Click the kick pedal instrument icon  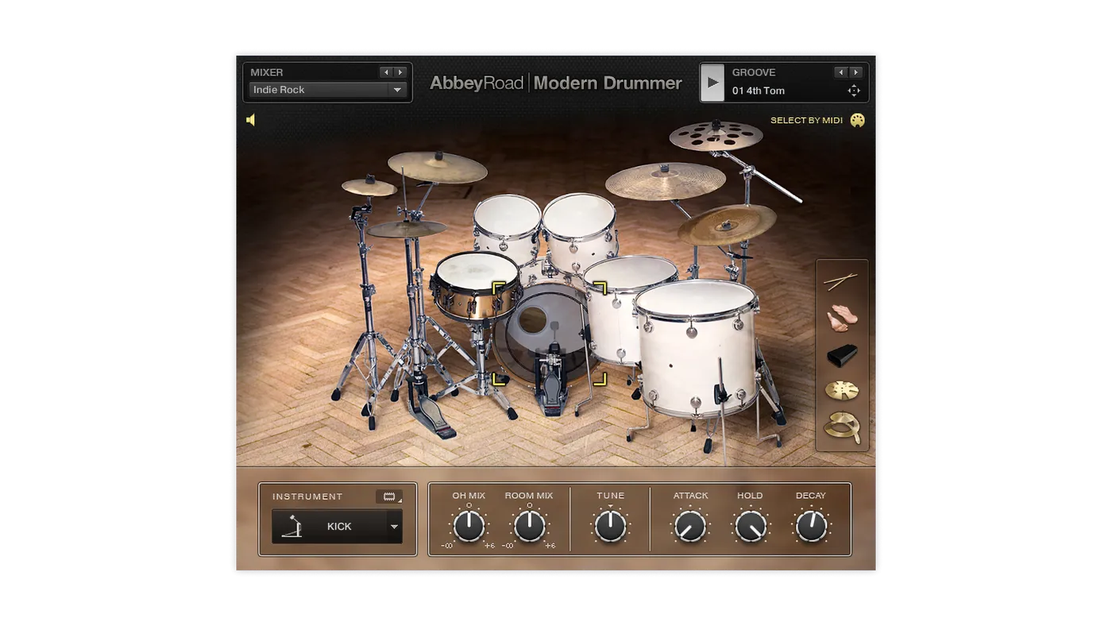(293, 527)
